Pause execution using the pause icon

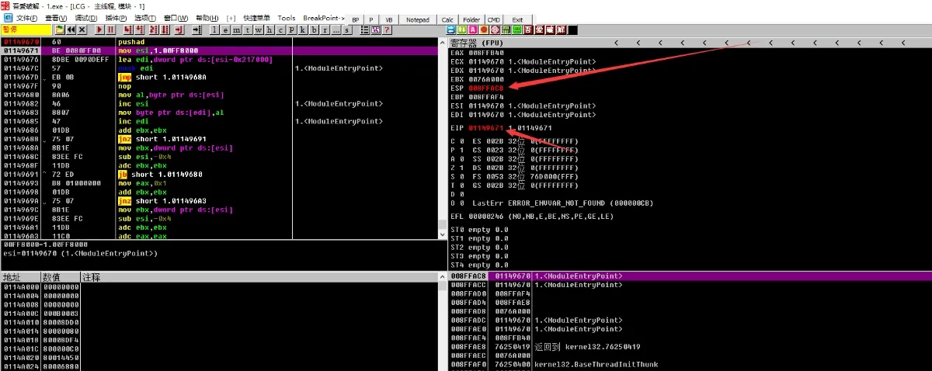pyautogui.click(x=110, y=29)
